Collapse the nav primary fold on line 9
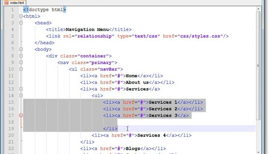 21,62
